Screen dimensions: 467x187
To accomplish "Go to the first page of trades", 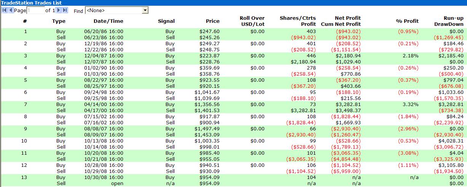I will 4,10.
